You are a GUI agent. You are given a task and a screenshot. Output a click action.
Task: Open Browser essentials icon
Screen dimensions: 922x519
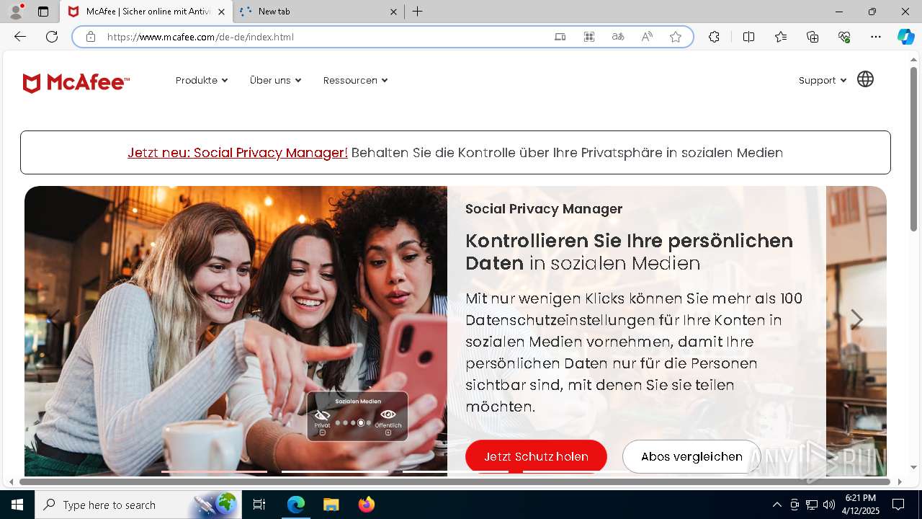(844, 37)
